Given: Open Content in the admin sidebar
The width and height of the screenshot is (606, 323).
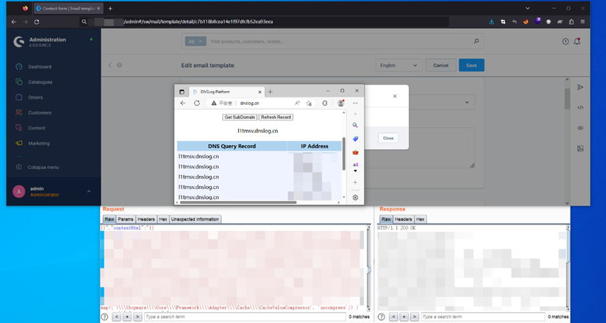Looking at the screenshot, I should point(37,128).
